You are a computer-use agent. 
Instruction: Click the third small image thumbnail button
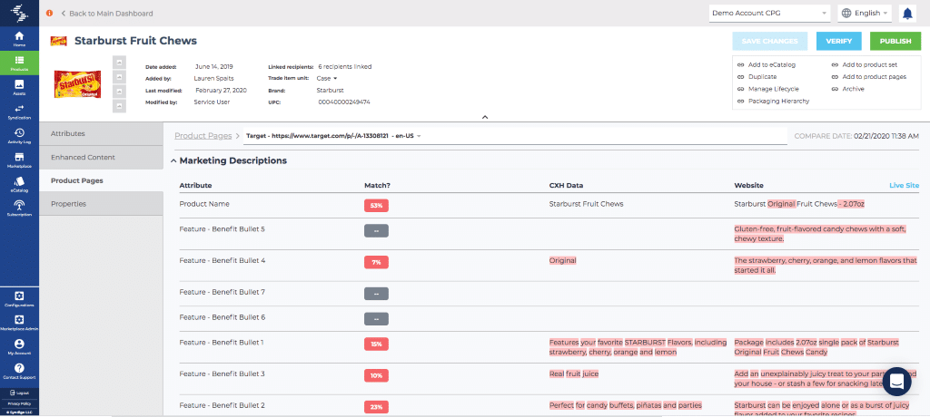click(x=119, y=92)
